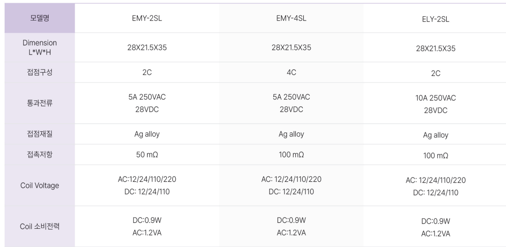
Task: Click the Coil Voltage row label
Action: pos(40,185)
